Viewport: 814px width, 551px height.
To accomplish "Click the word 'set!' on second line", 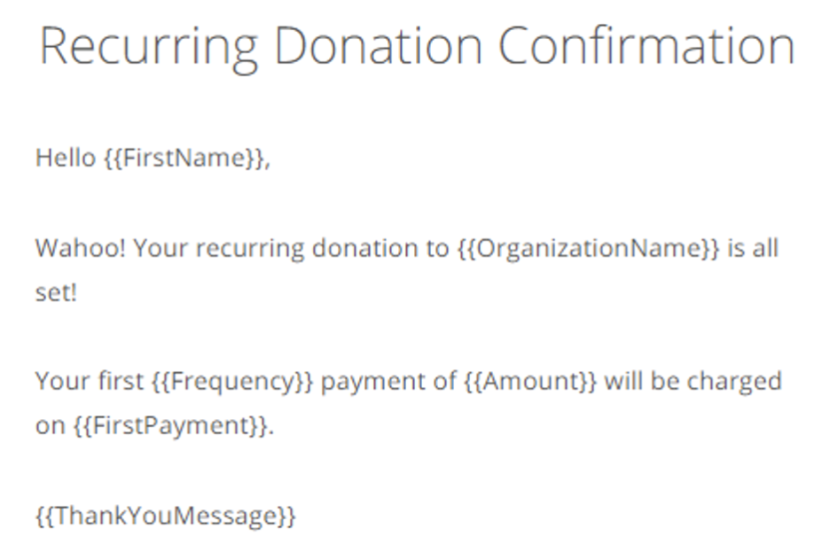I will point(56,292).
